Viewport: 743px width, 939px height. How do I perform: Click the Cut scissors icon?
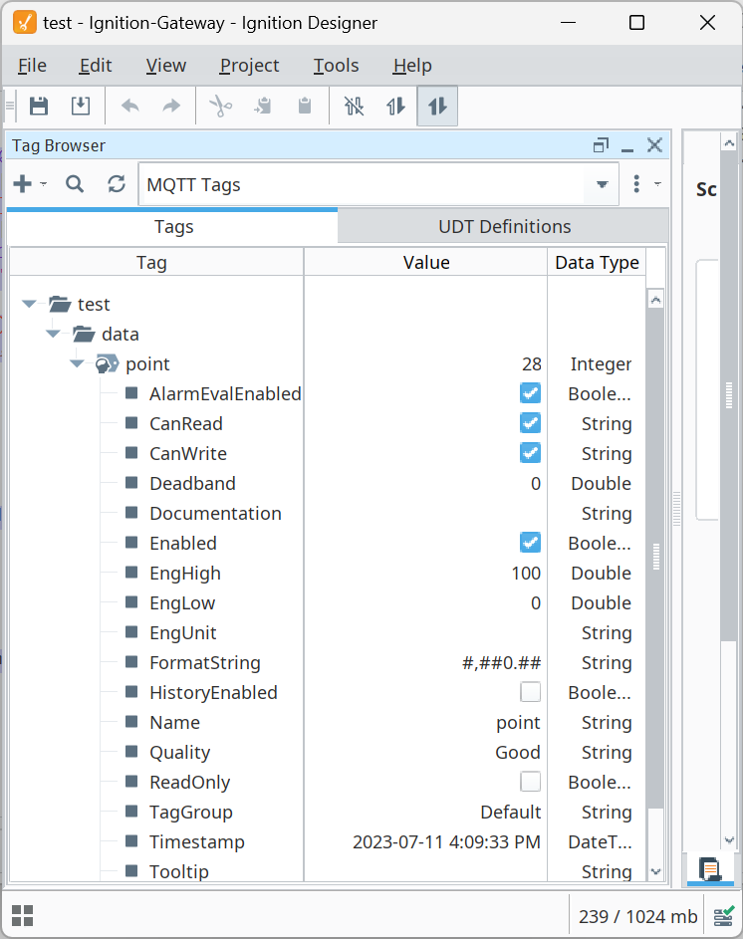point(220,106)
